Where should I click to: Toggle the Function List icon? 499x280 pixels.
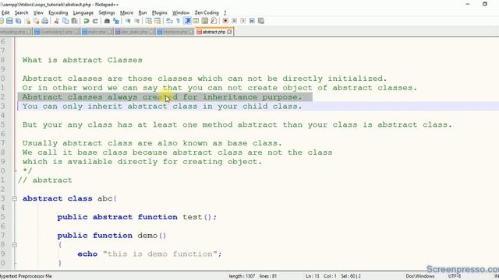(x=214, y=21)
